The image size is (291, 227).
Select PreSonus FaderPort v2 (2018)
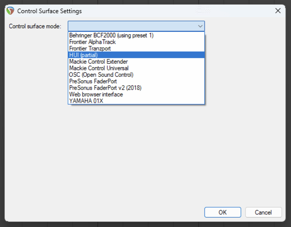pos(136,88)
